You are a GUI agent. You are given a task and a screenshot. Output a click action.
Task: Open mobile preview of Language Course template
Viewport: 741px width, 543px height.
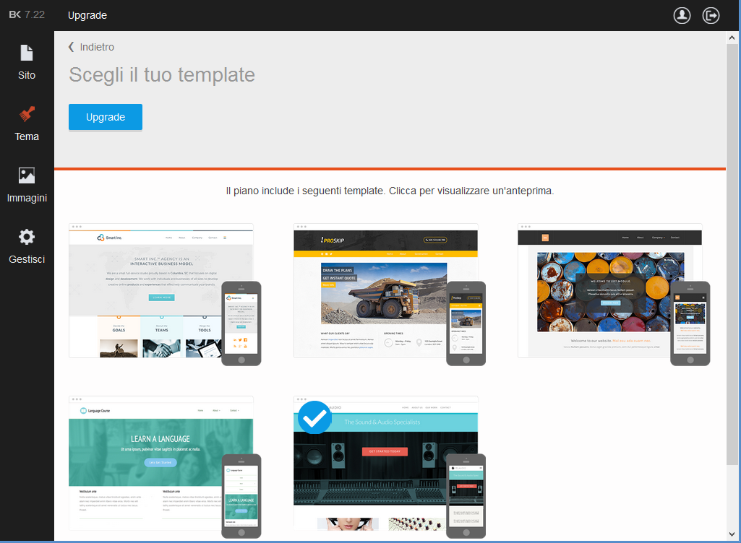click(x=241, y=496)
